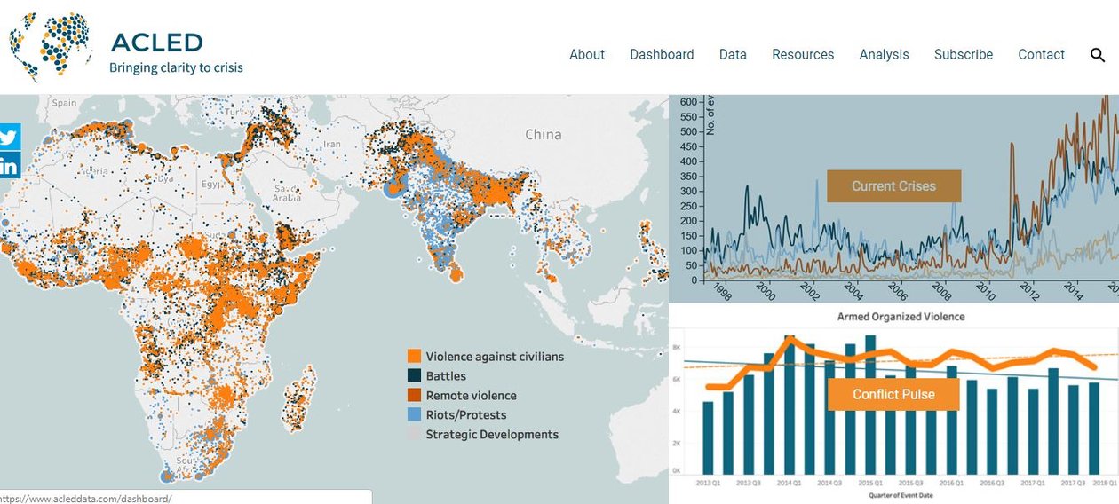Open the Dashboard menu item
Viewport: 1119px width, 504px height.
pos(662,55)
